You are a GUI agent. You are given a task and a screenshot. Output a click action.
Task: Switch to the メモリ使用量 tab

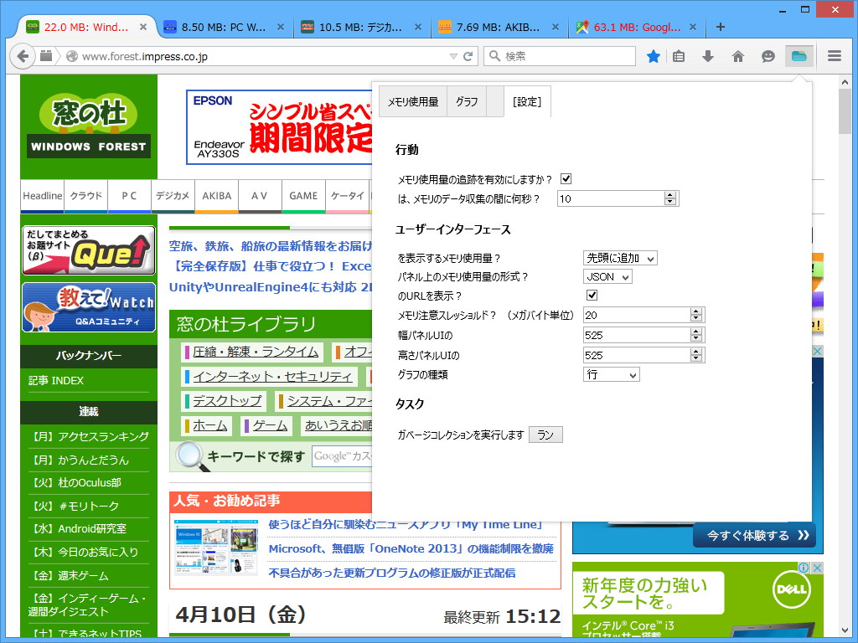pos(412,101)
